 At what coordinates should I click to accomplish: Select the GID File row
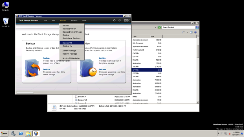[147, 57]
